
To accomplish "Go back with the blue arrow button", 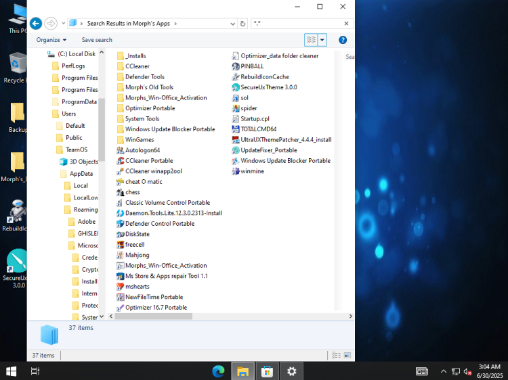I will pos(36,23).
